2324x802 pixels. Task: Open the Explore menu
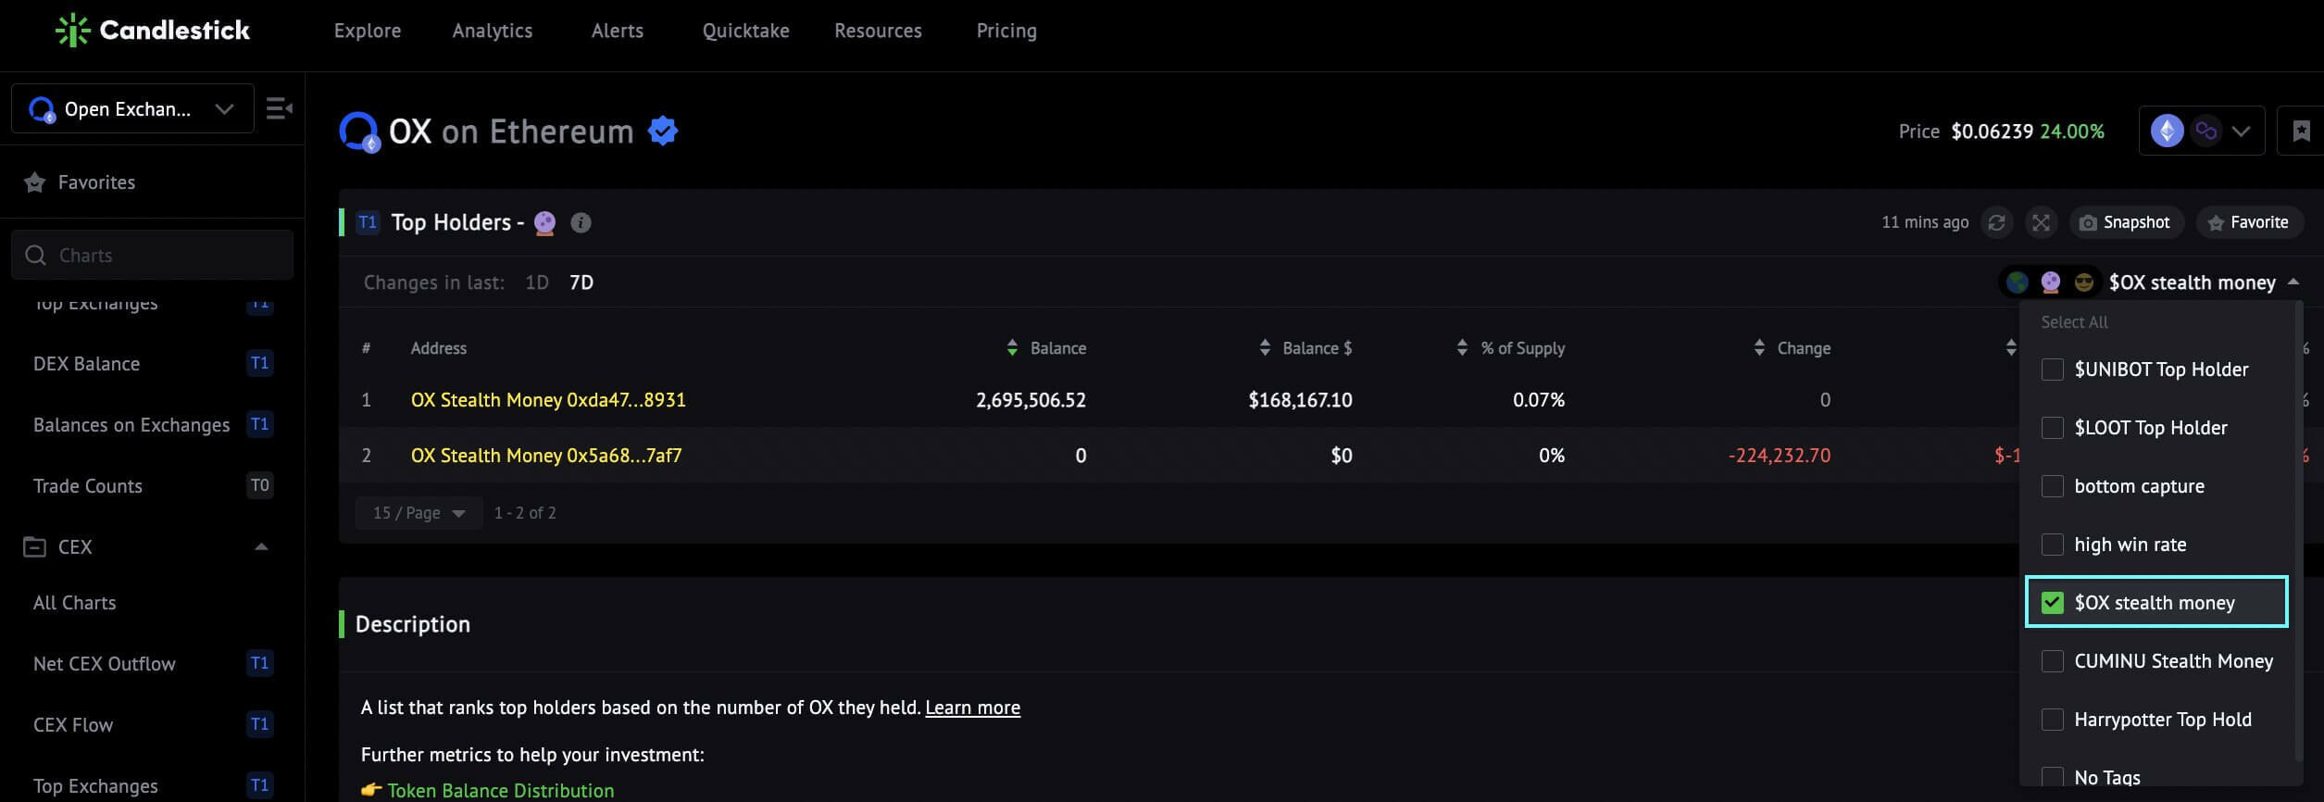pyautogui.click(x=368, y=31)
